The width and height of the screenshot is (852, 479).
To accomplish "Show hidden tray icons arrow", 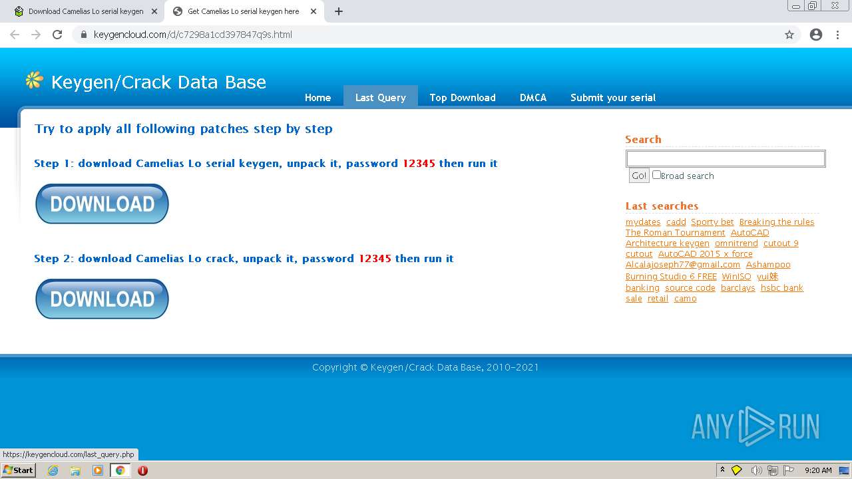I will coord(722,470).
